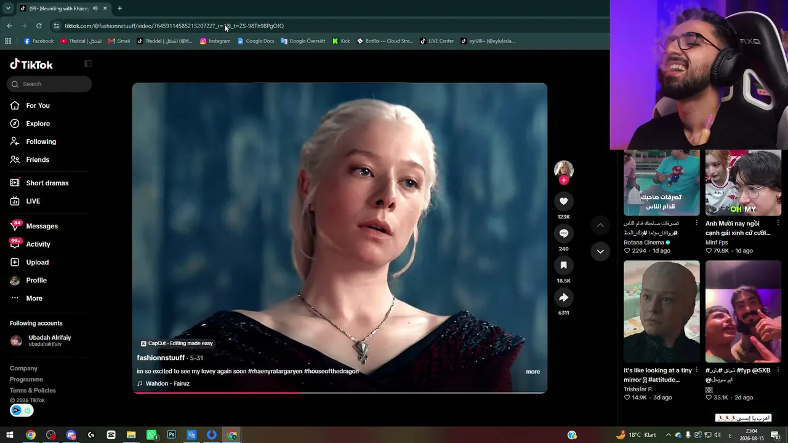The image size is (788, 443).
Task: Open the Gmail bookmark
Action: (119, 41)
